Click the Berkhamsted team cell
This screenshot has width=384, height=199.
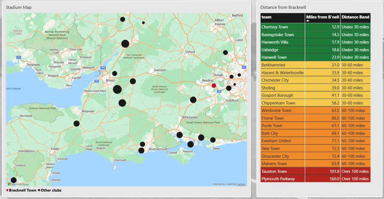[283, 65]
